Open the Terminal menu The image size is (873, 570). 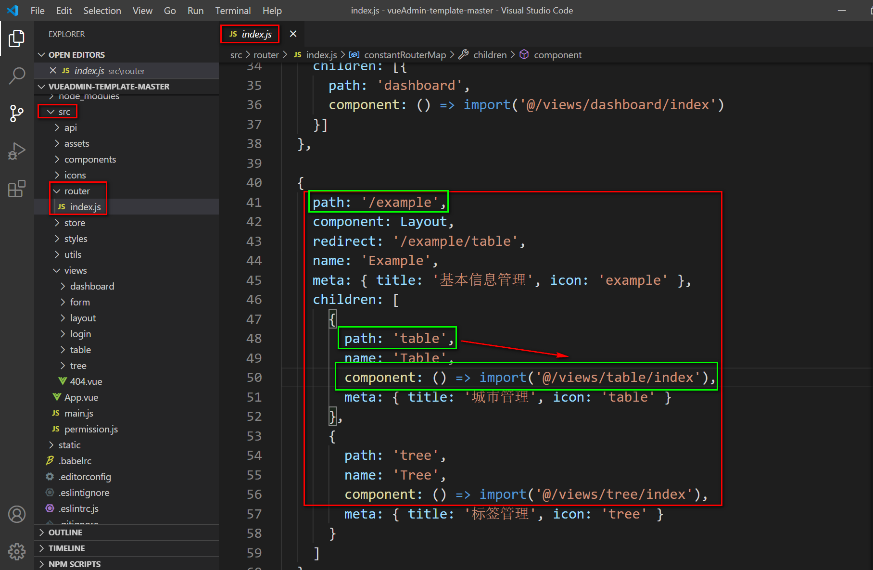click(233, 11)
